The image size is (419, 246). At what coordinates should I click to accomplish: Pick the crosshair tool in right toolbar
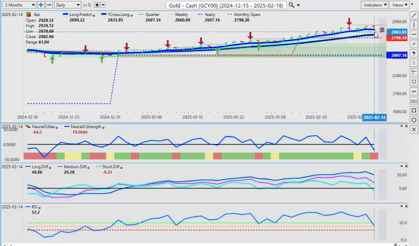coord(414,72)
